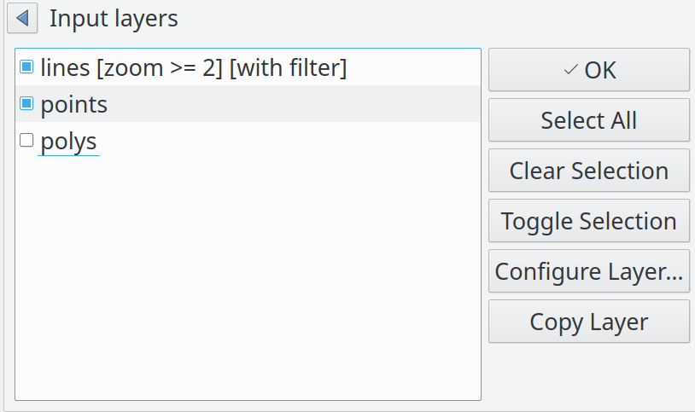Click the checkmark icon on OK button
Image resolution: width=695 pixels, height=412 pixels.
pos(571,70)
